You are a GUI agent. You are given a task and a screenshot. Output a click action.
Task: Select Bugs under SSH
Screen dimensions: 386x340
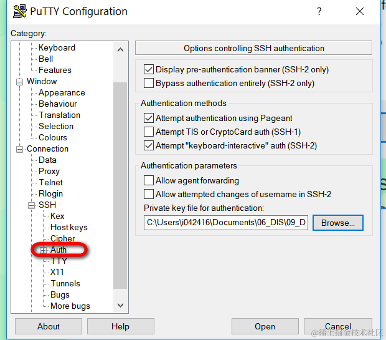60,295
